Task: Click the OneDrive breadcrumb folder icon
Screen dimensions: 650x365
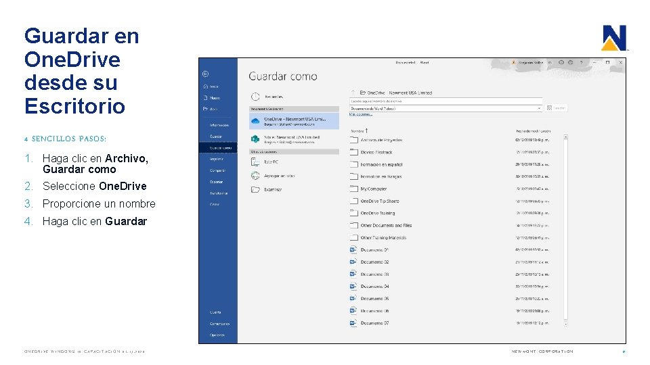Action: coord(363,93)
